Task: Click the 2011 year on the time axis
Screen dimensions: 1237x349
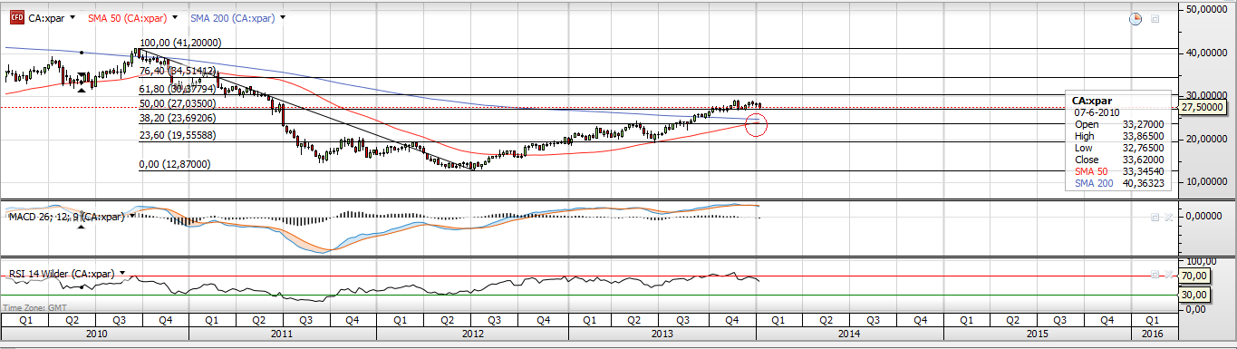Action: pos(282,334)
